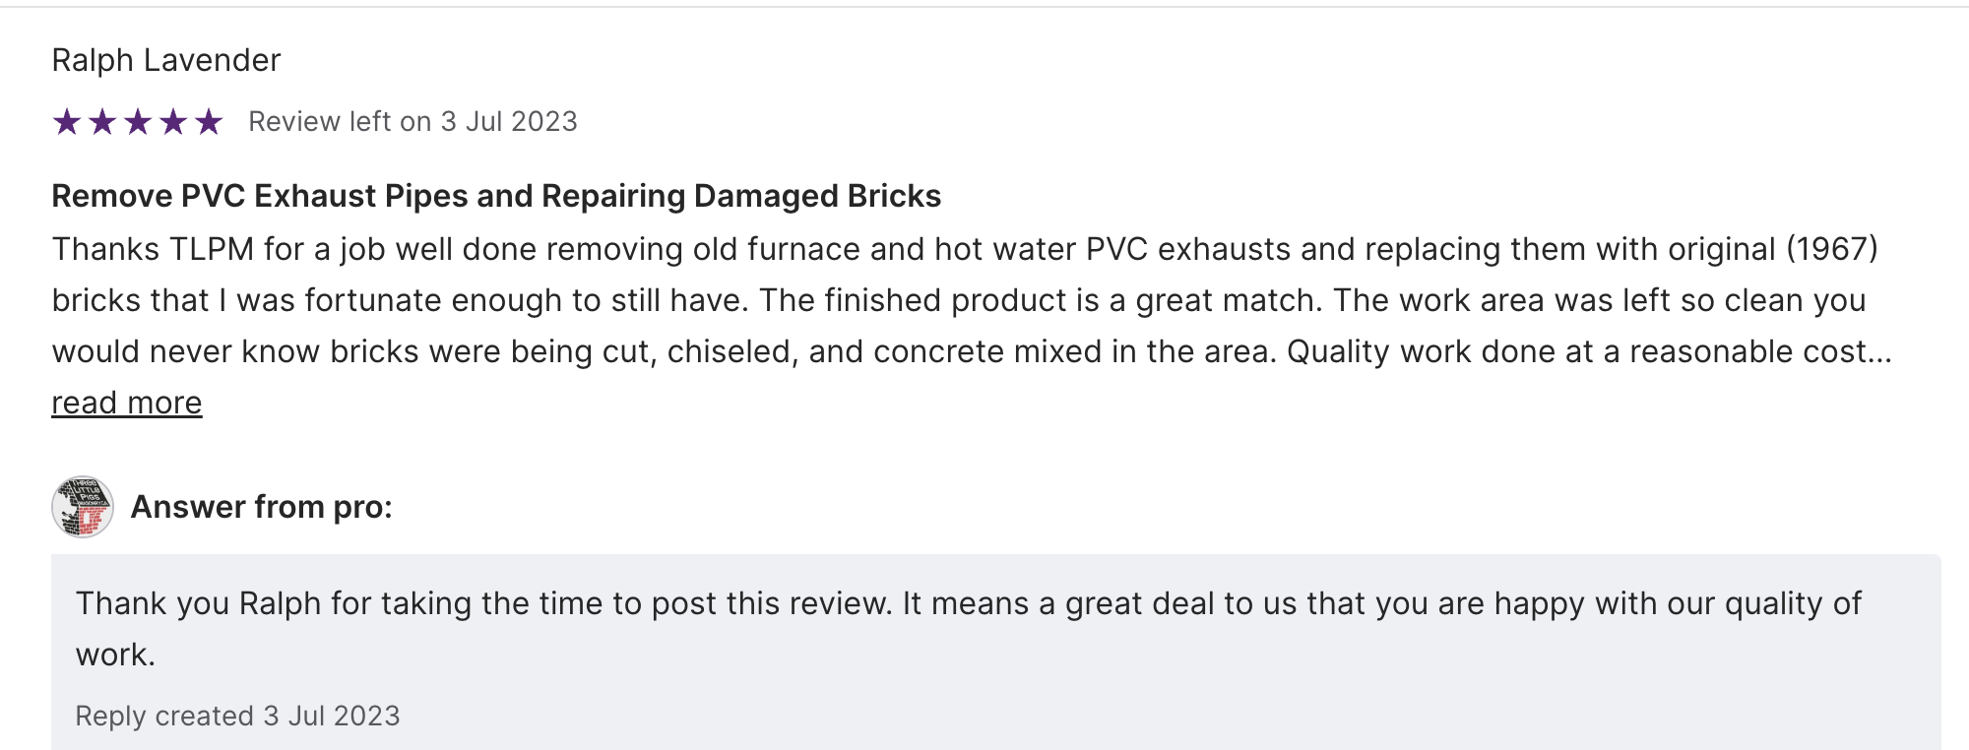Click the review line starting 'Thanks TLPM'
Viewport: 1969px width, 750px height.
(x=965, y=249)
